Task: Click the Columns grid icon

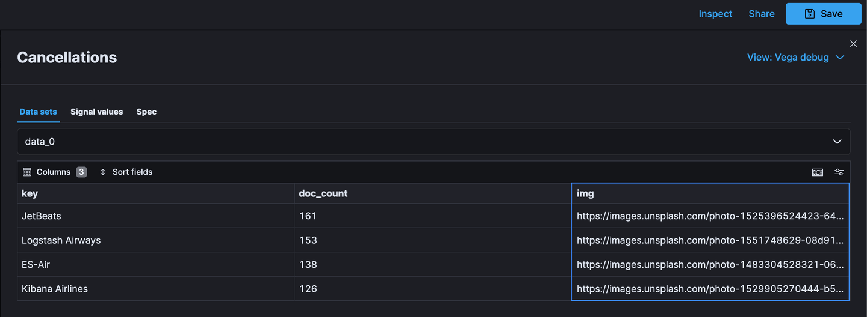Action: [x=27, y=172]
